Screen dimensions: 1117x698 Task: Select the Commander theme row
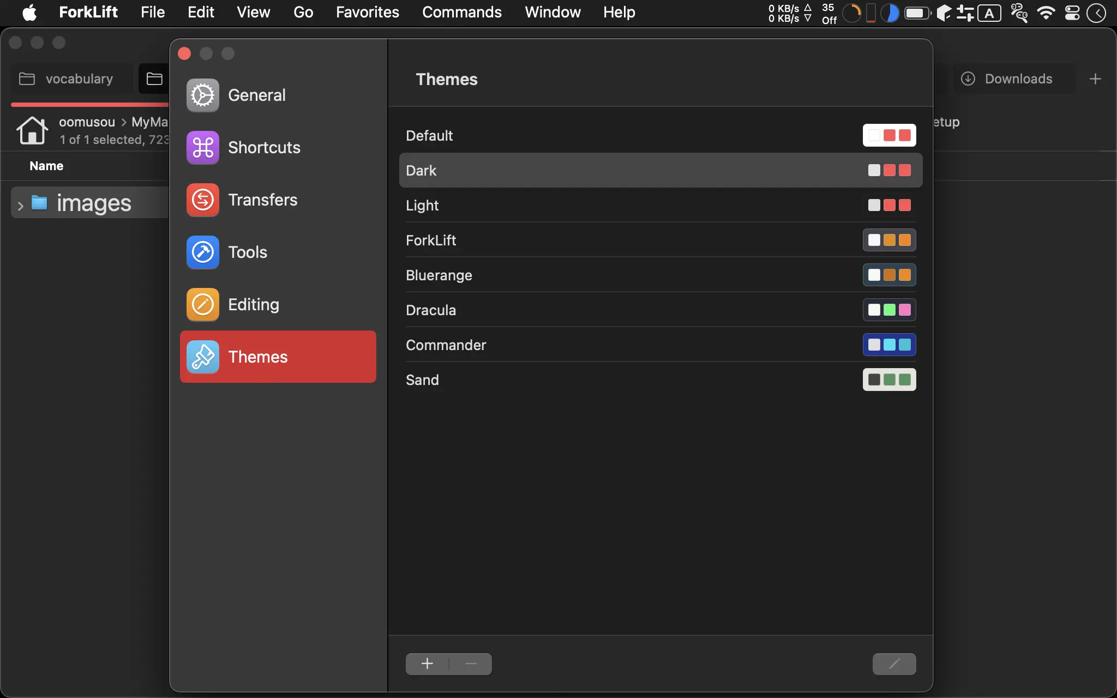[x=660, y=345]
